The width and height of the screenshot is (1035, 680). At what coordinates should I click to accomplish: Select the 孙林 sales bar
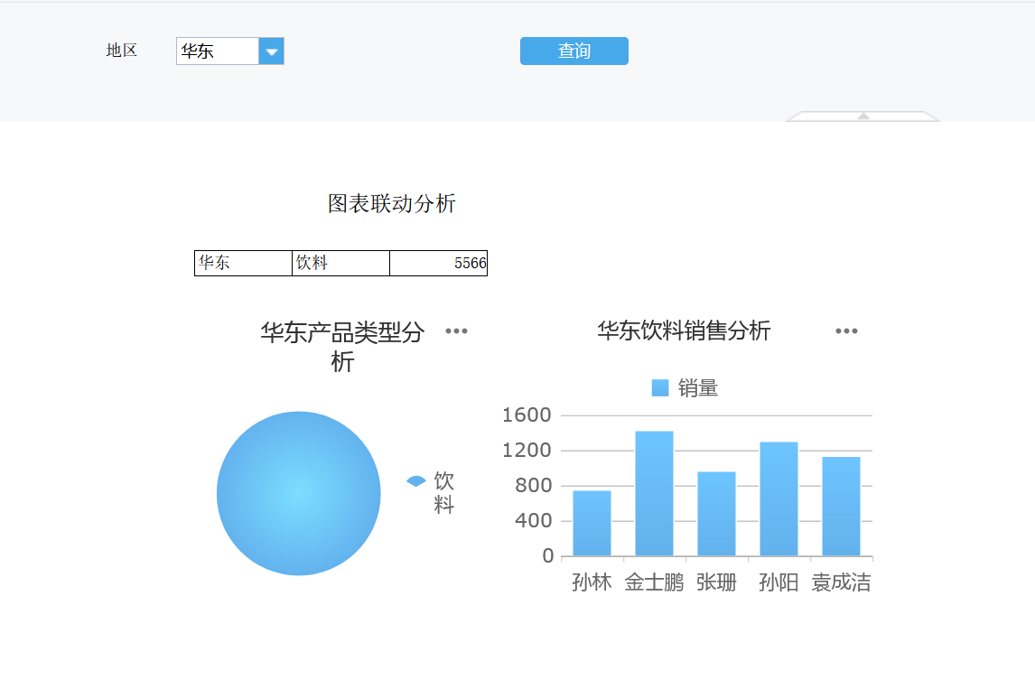coord(592,523)
